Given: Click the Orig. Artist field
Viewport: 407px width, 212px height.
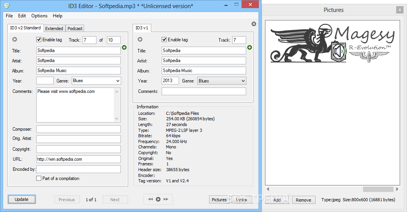Looking at the screenshot, I should tap(78, 139).
